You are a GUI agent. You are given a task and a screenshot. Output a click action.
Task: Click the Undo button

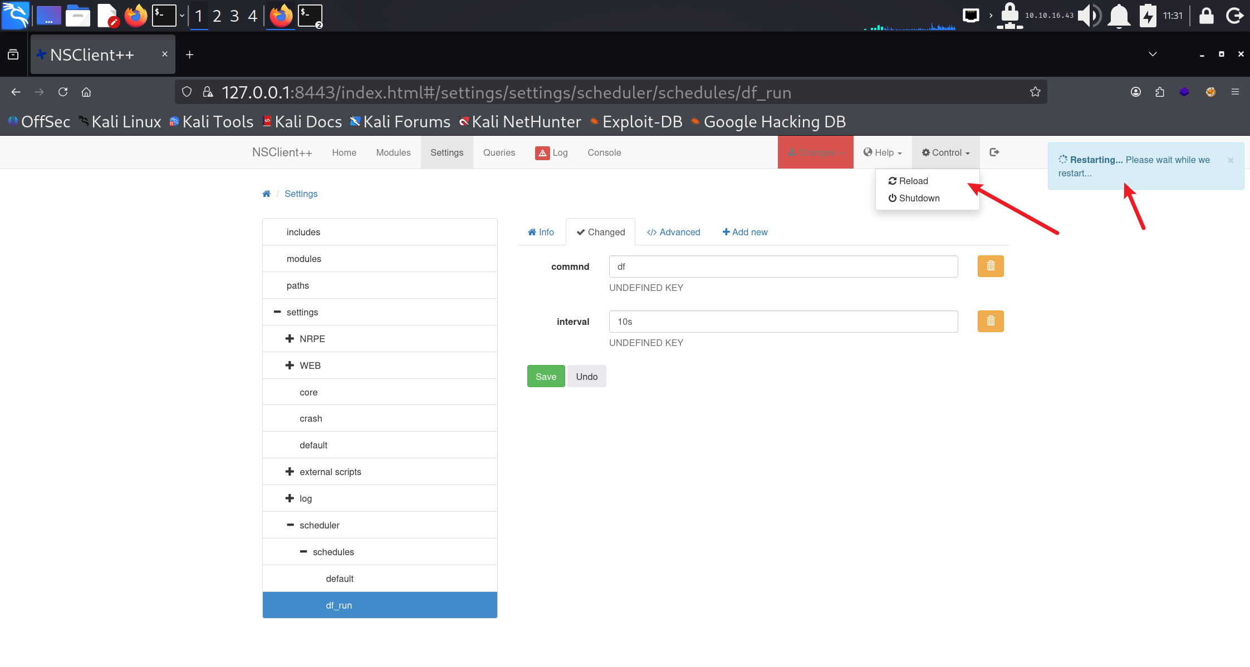tap(586, 376)
